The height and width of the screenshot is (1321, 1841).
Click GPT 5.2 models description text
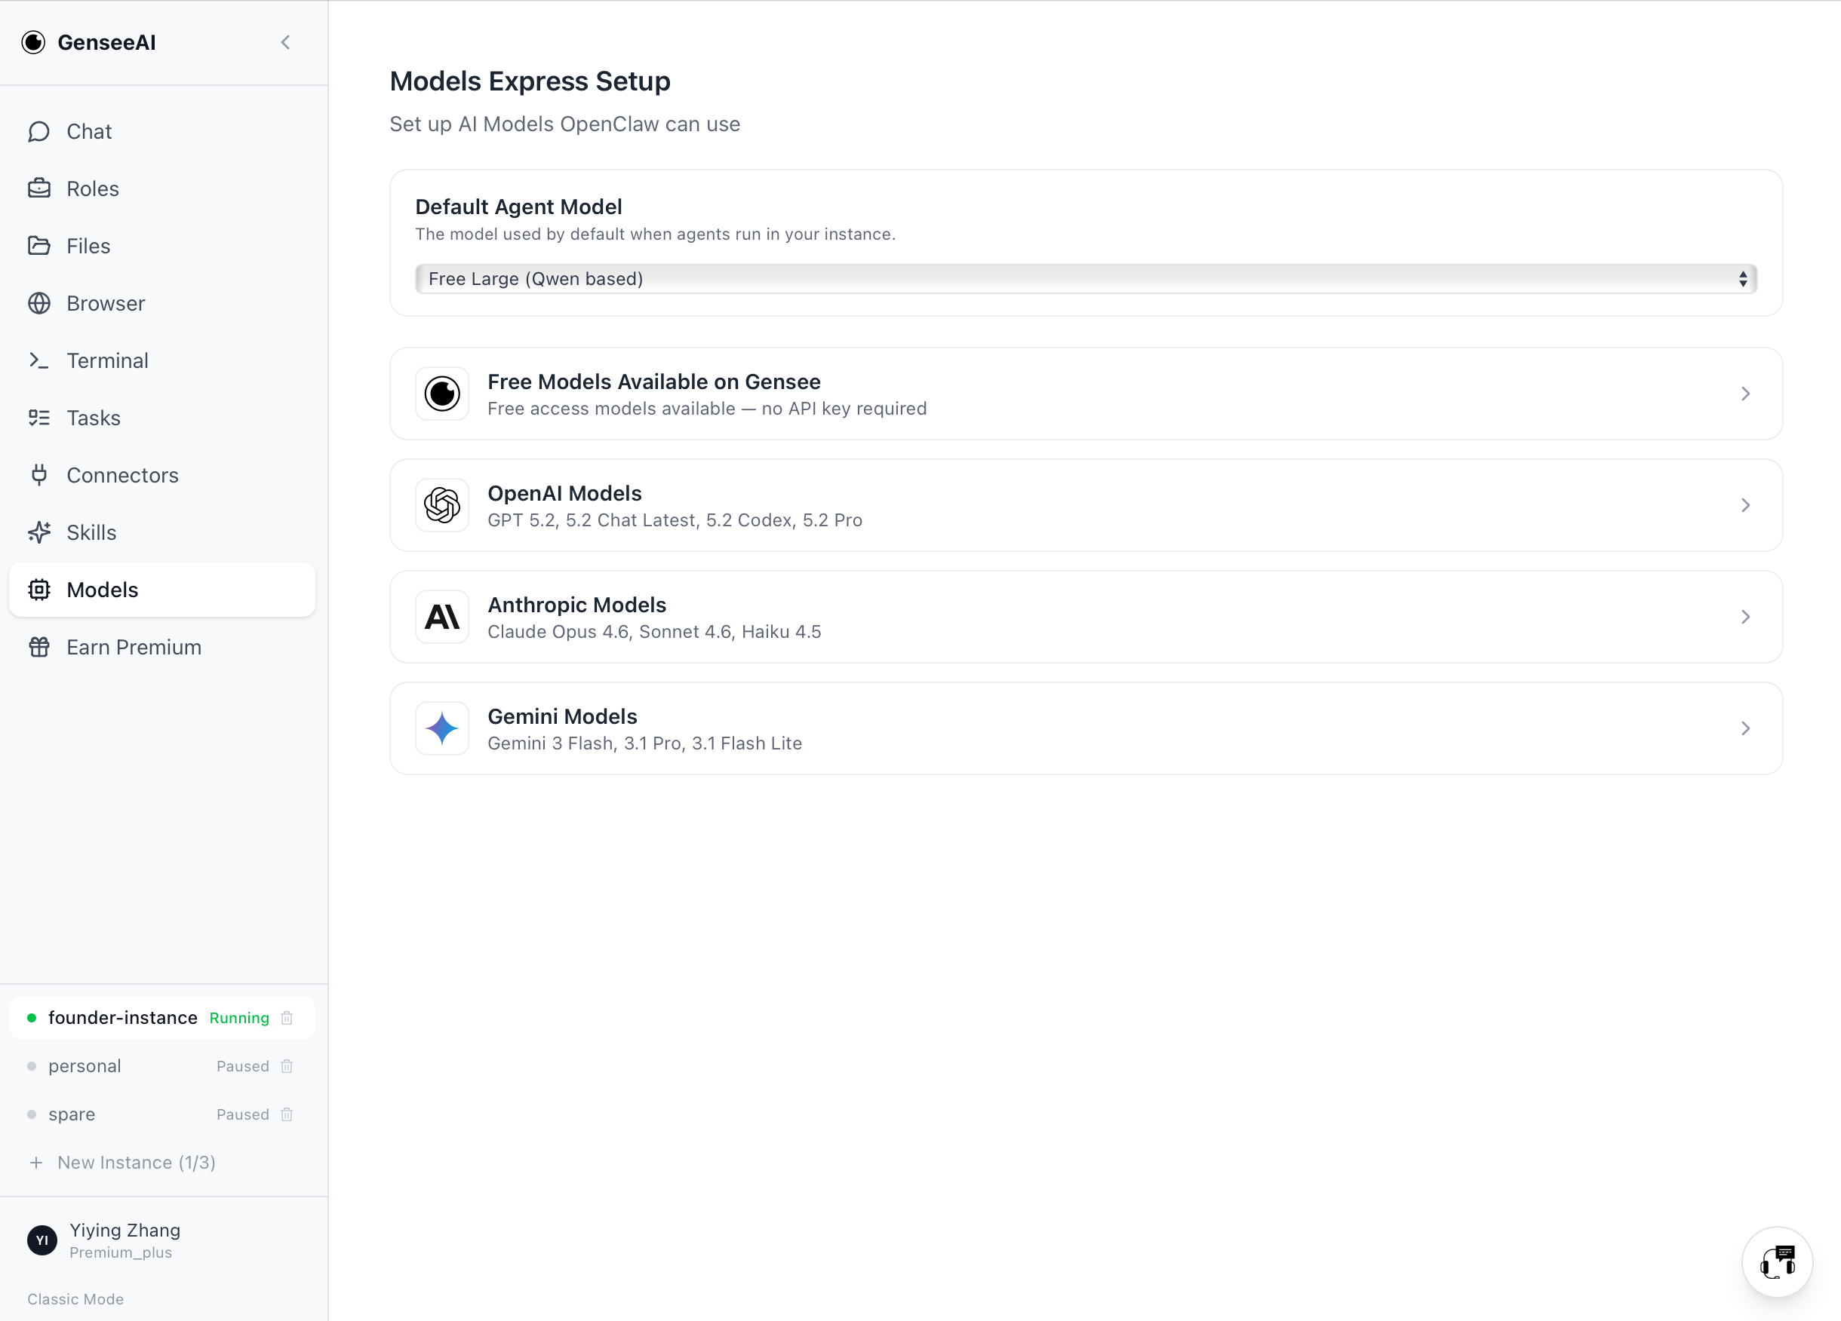(675, 520)
